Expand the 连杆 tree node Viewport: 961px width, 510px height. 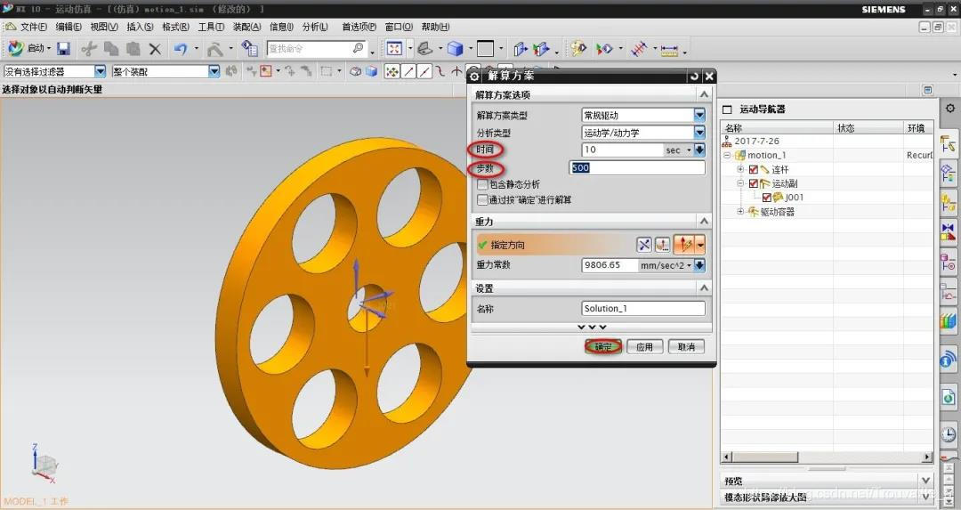point(740,169)
